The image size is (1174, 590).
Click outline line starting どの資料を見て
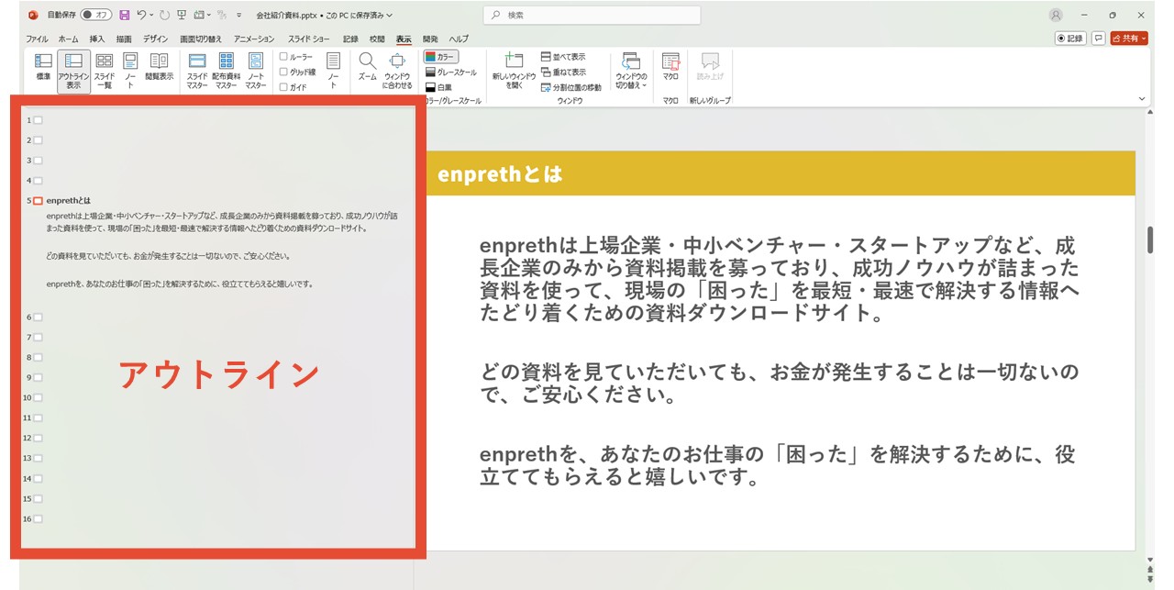168,256
